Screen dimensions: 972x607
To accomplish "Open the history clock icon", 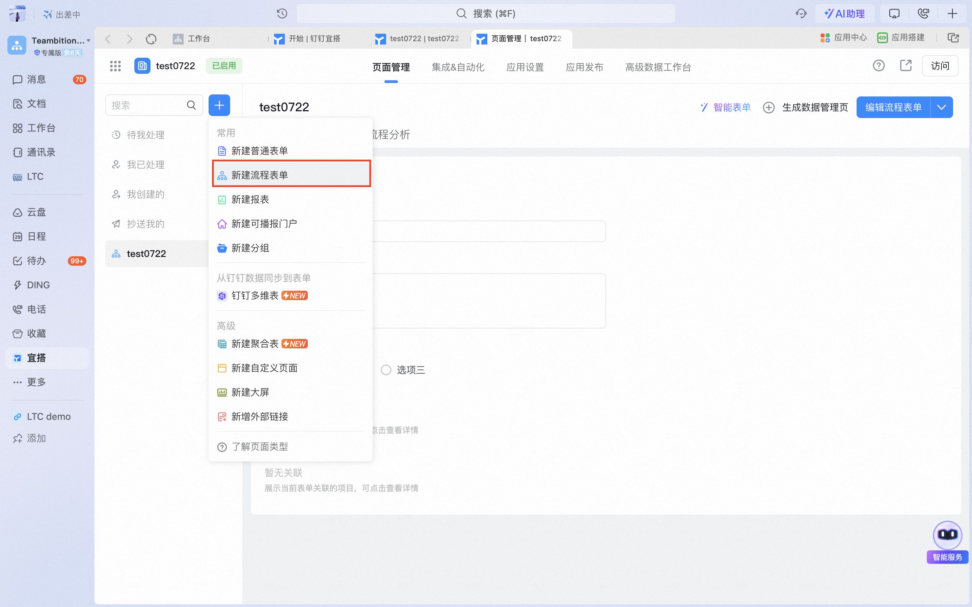I will pyautogui.click(x=282, y=13).
